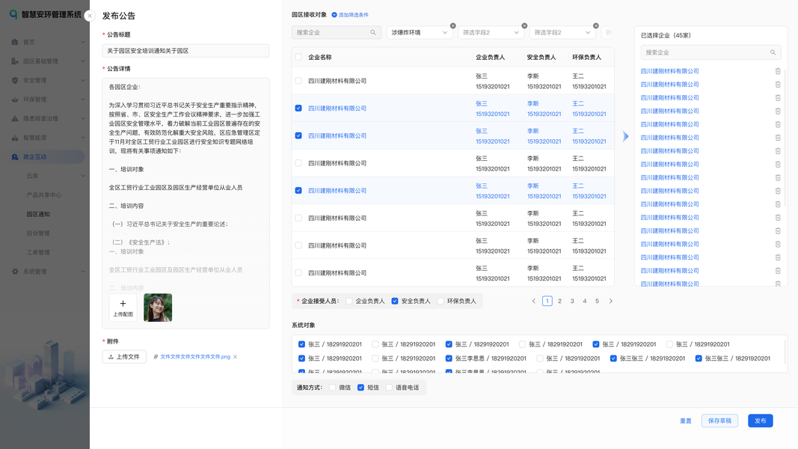Click the blue transfer arrow between the lists
798x449 pixels.
(625, 136)
